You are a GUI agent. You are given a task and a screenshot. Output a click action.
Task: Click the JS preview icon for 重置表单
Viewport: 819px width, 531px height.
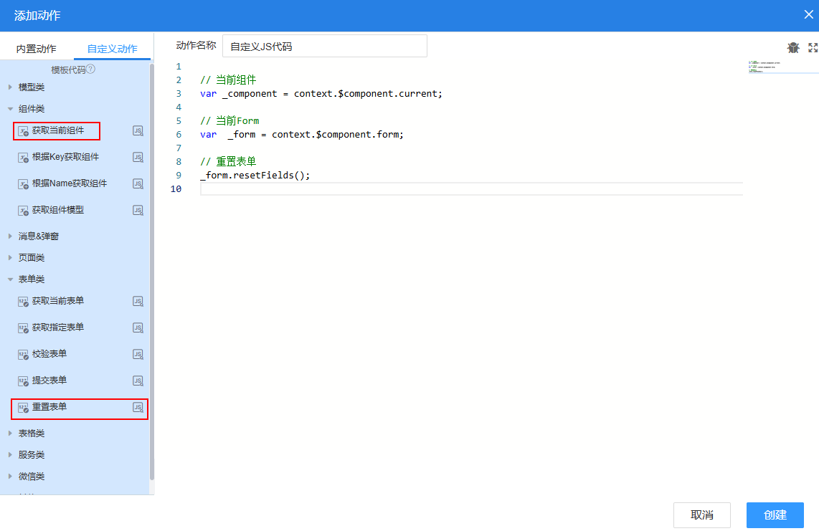click(x=138, y=407)
